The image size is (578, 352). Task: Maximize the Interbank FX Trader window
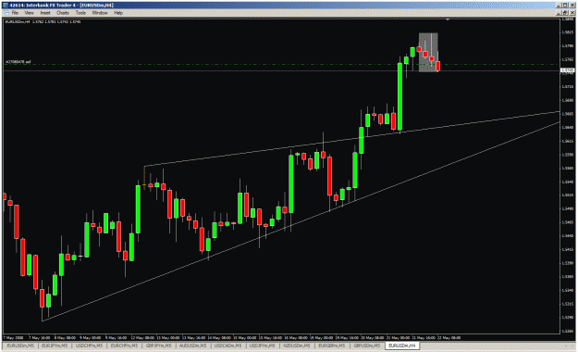[565, 6]
